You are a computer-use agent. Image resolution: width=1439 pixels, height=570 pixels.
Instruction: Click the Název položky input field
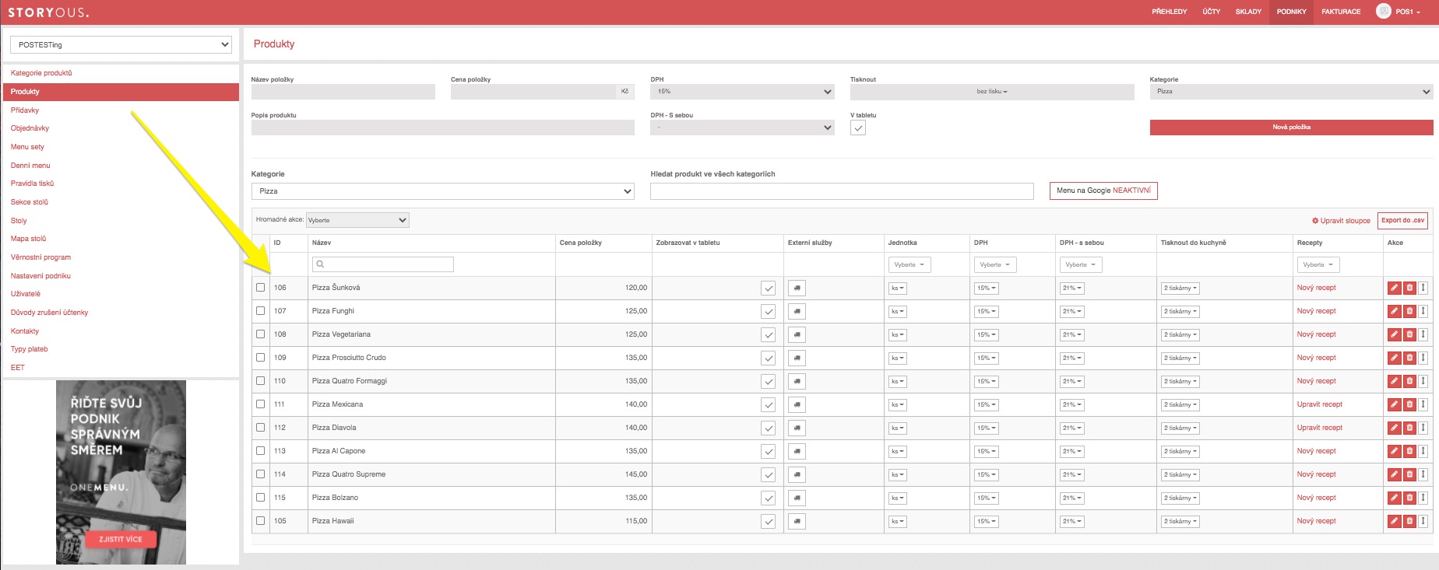343,92
